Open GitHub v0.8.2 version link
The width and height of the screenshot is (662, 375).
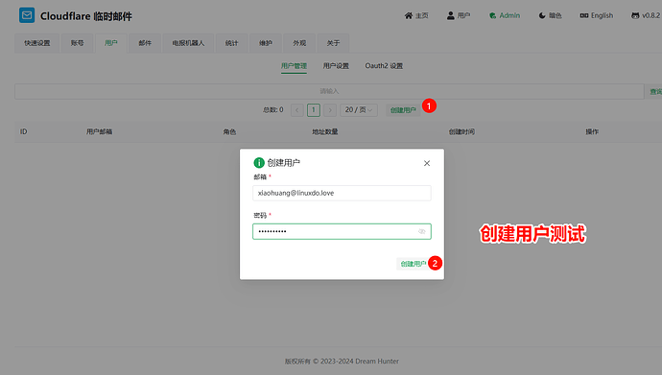pos(645,15)
